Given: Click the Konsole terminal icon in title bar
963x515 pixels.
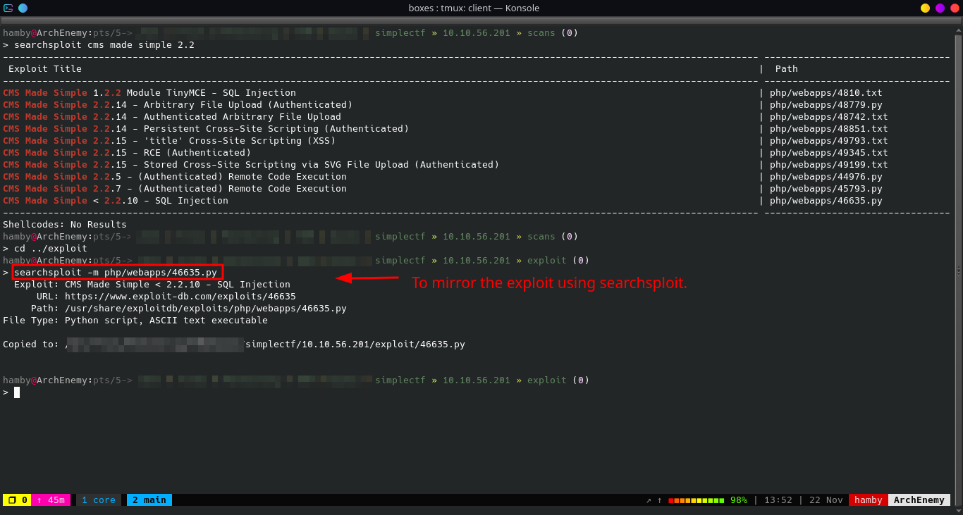Looking at the screenshot, I should coord(8,8).
